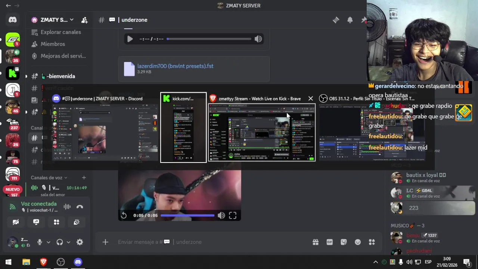Turn on the camera
478x269 pixels.
[16, 222]
